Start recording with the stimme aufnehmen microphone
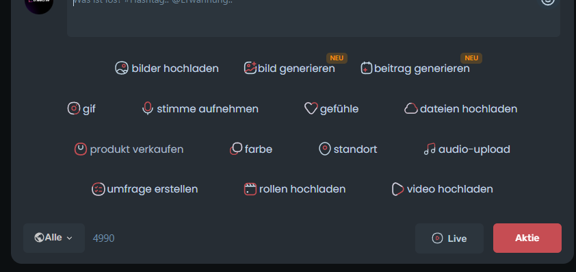This screenshot has width=576, height=272. click(148, 108)
